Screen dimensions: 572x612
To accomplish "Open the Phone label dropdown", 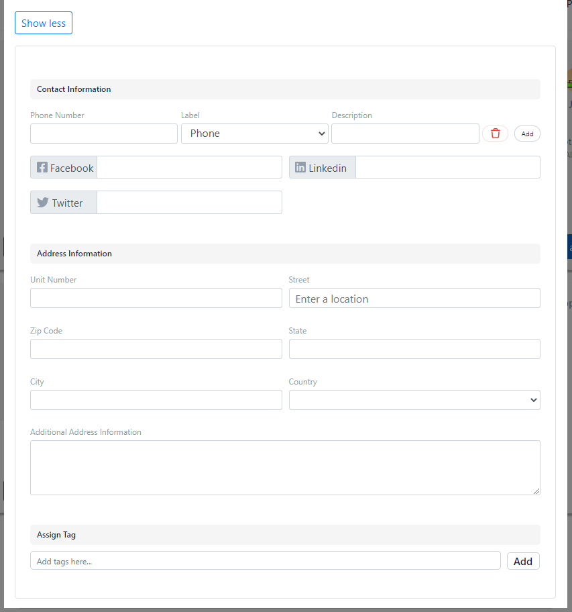I will [255, 134].
